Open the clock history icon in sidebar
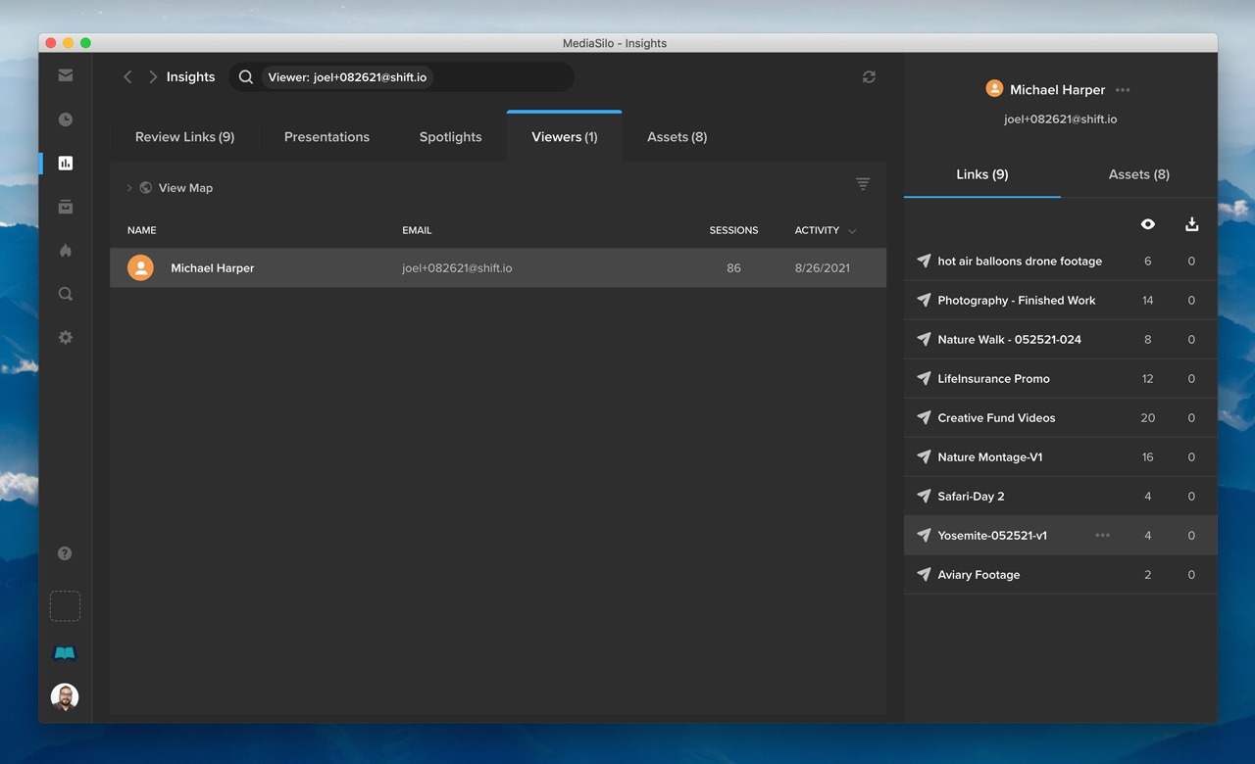Viewport: 1255px width, 764px height. point(65,119)
